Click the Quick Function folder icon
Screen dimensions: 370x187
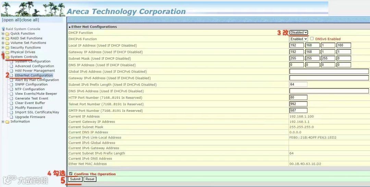click(x=7, y=34)
